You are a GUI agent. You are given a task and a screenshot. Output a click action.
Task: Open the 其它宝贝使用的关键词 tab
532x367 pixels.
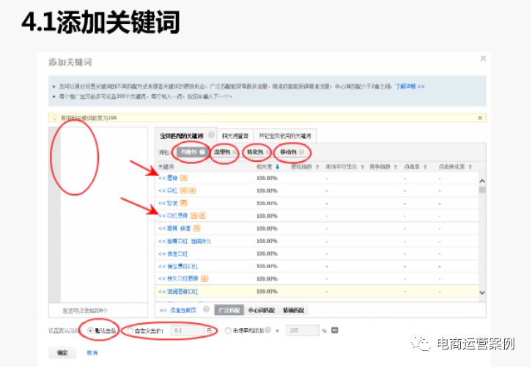[x=285, y=136]
